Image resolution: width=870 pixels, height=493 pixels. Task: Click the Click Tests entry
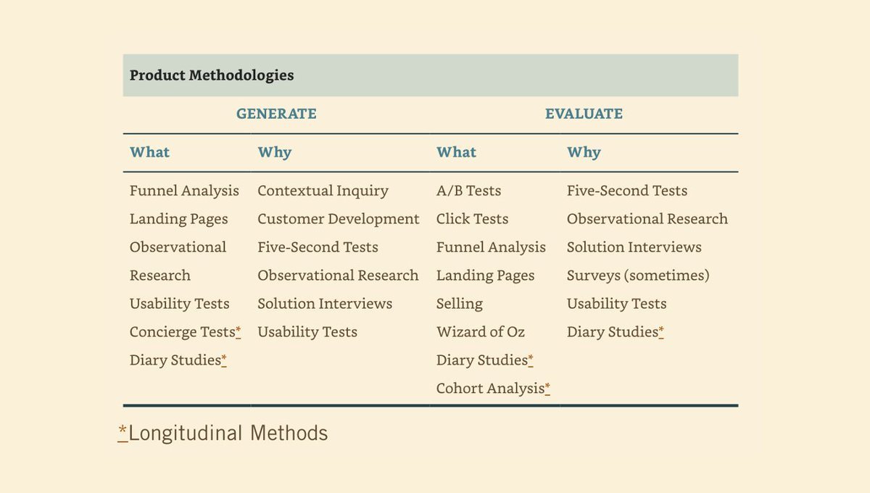click(472, 219)
